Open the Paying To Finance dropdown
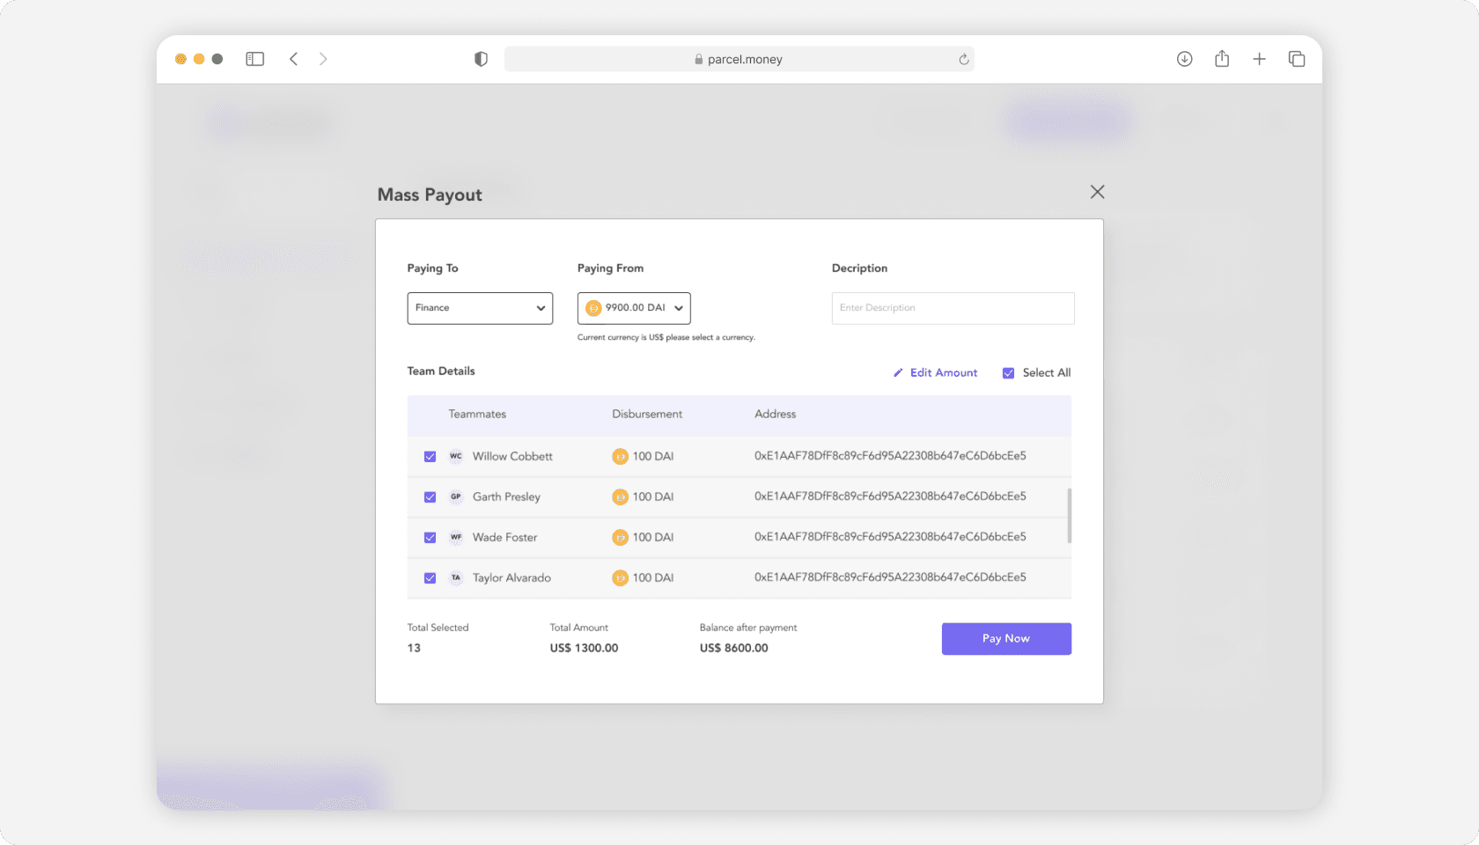The width and height of the screenshot is (1479, 845). coord(480,308)
